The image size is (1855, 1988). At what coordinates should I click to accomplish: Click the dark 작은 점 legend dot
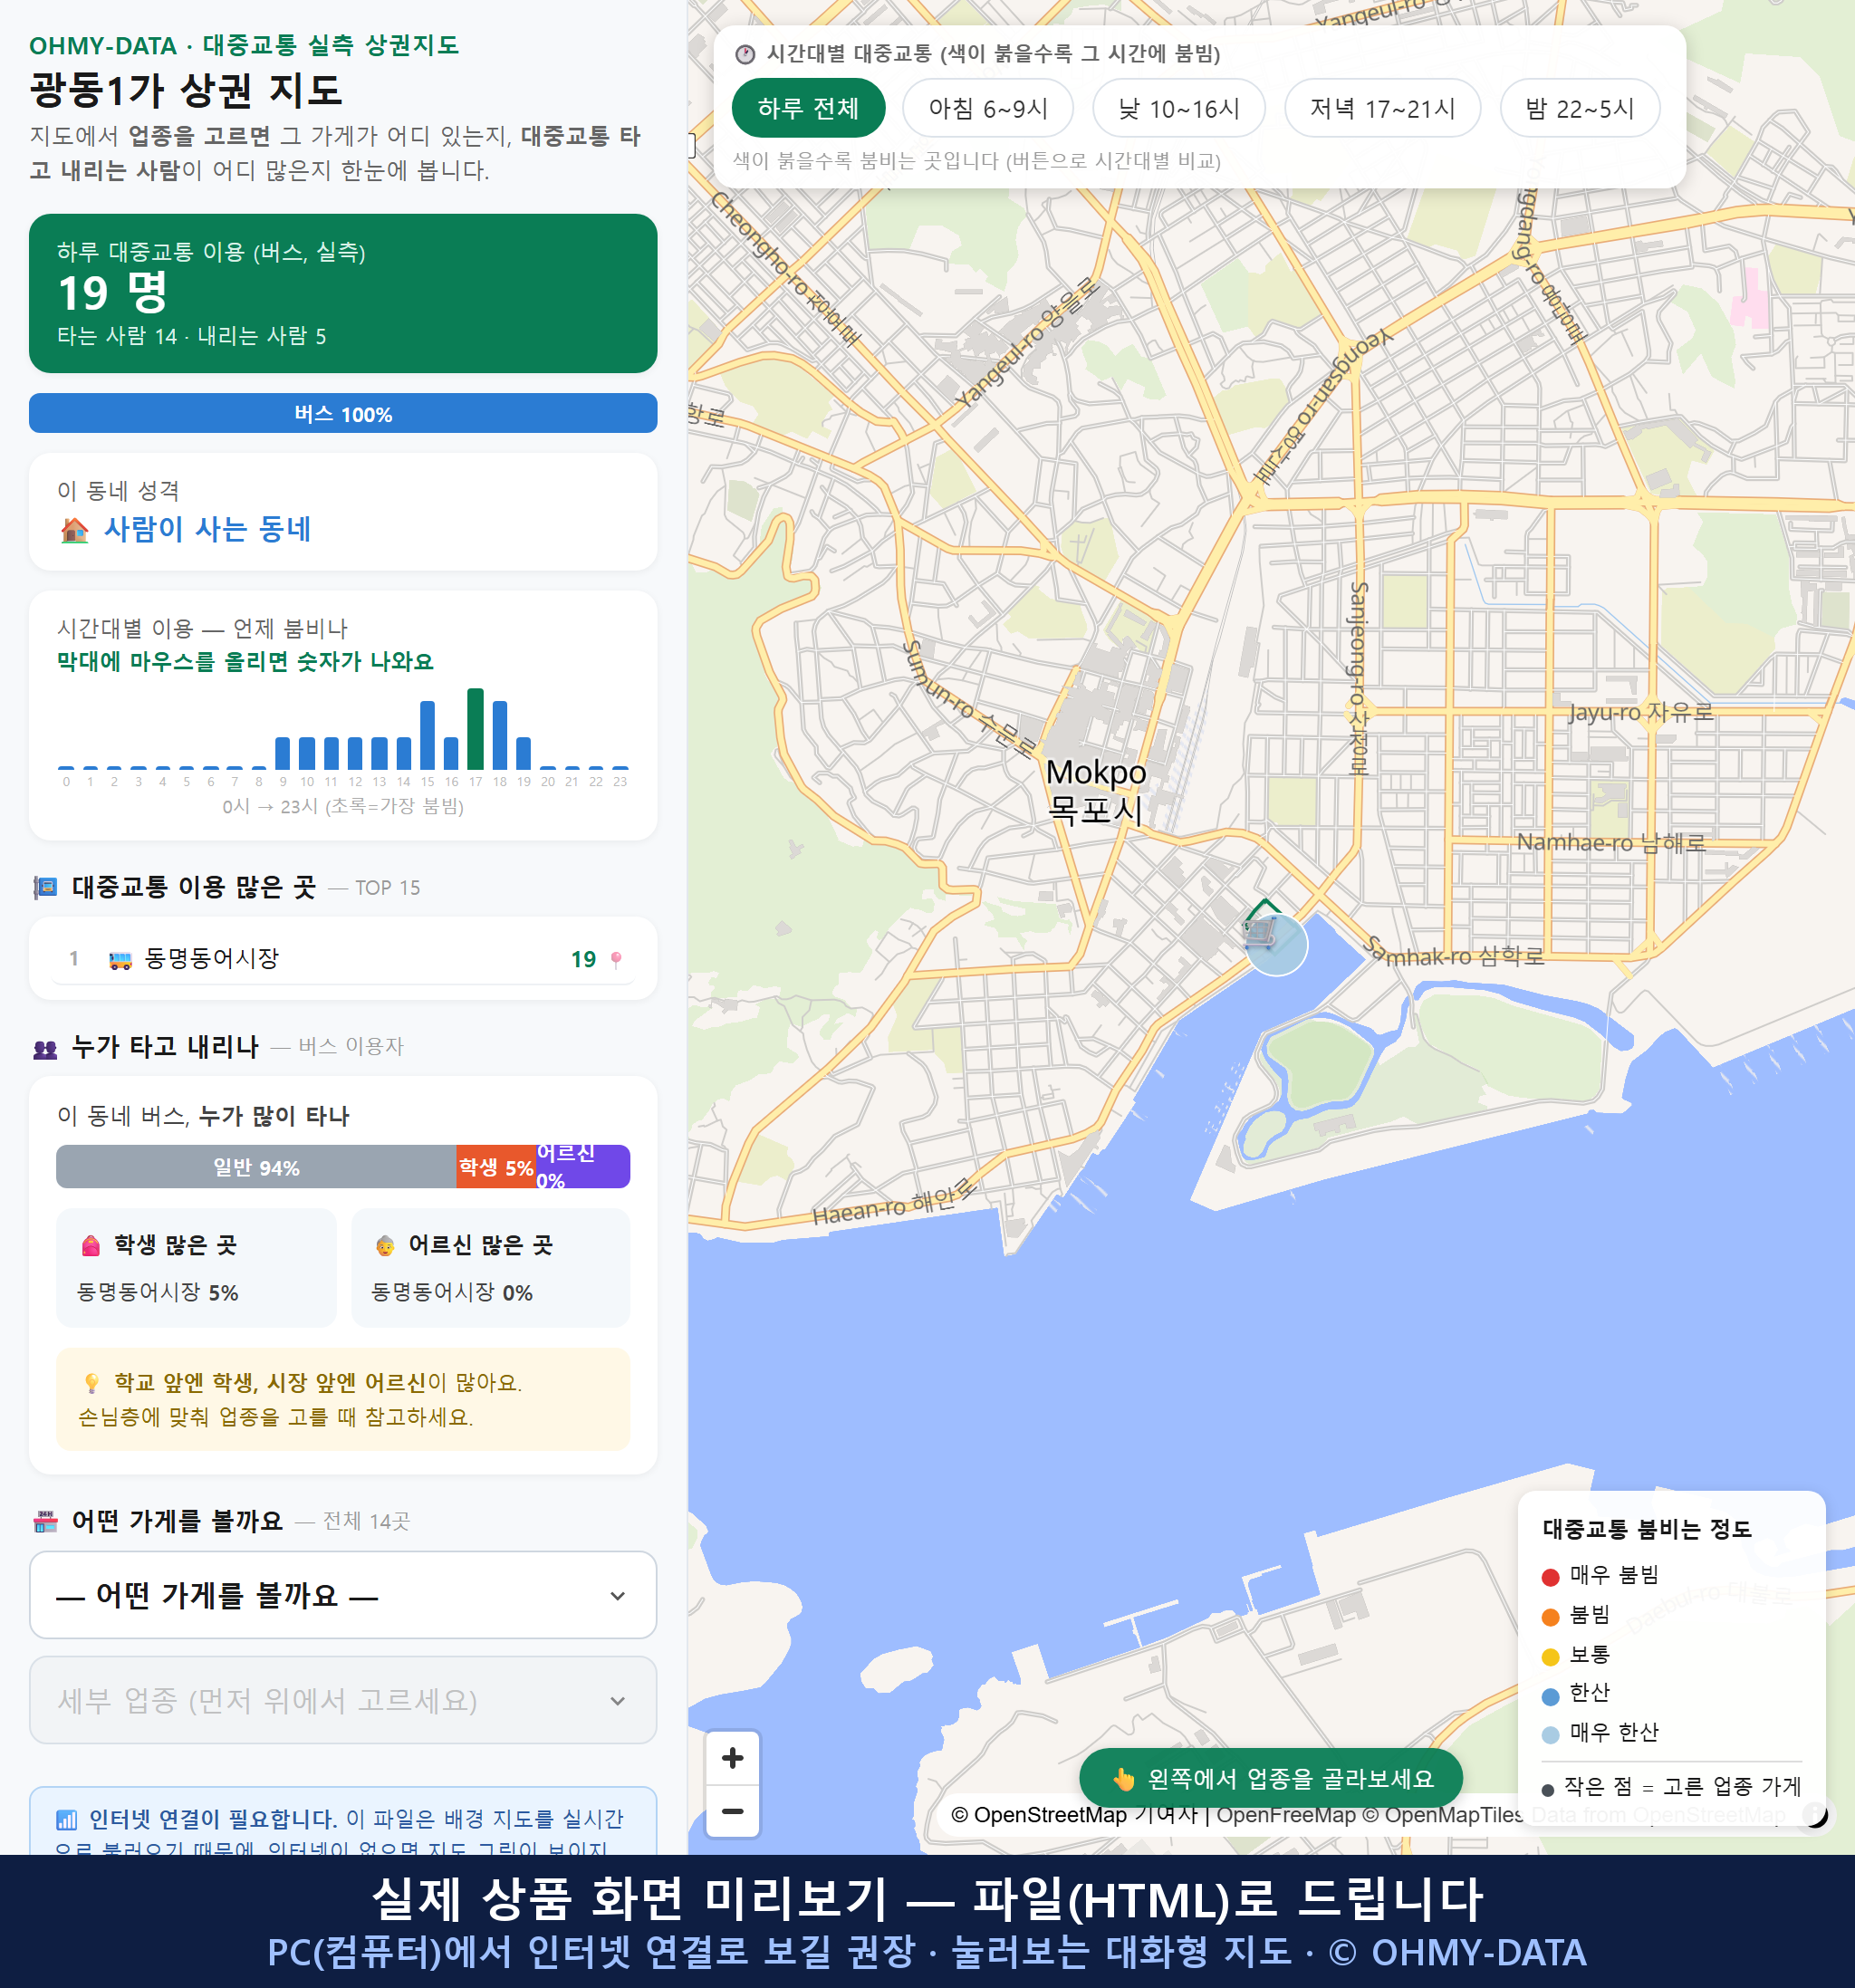click(1548, 1790)
